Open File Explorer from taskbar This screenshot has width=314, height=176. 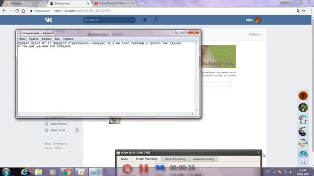(x=38, y=172)
